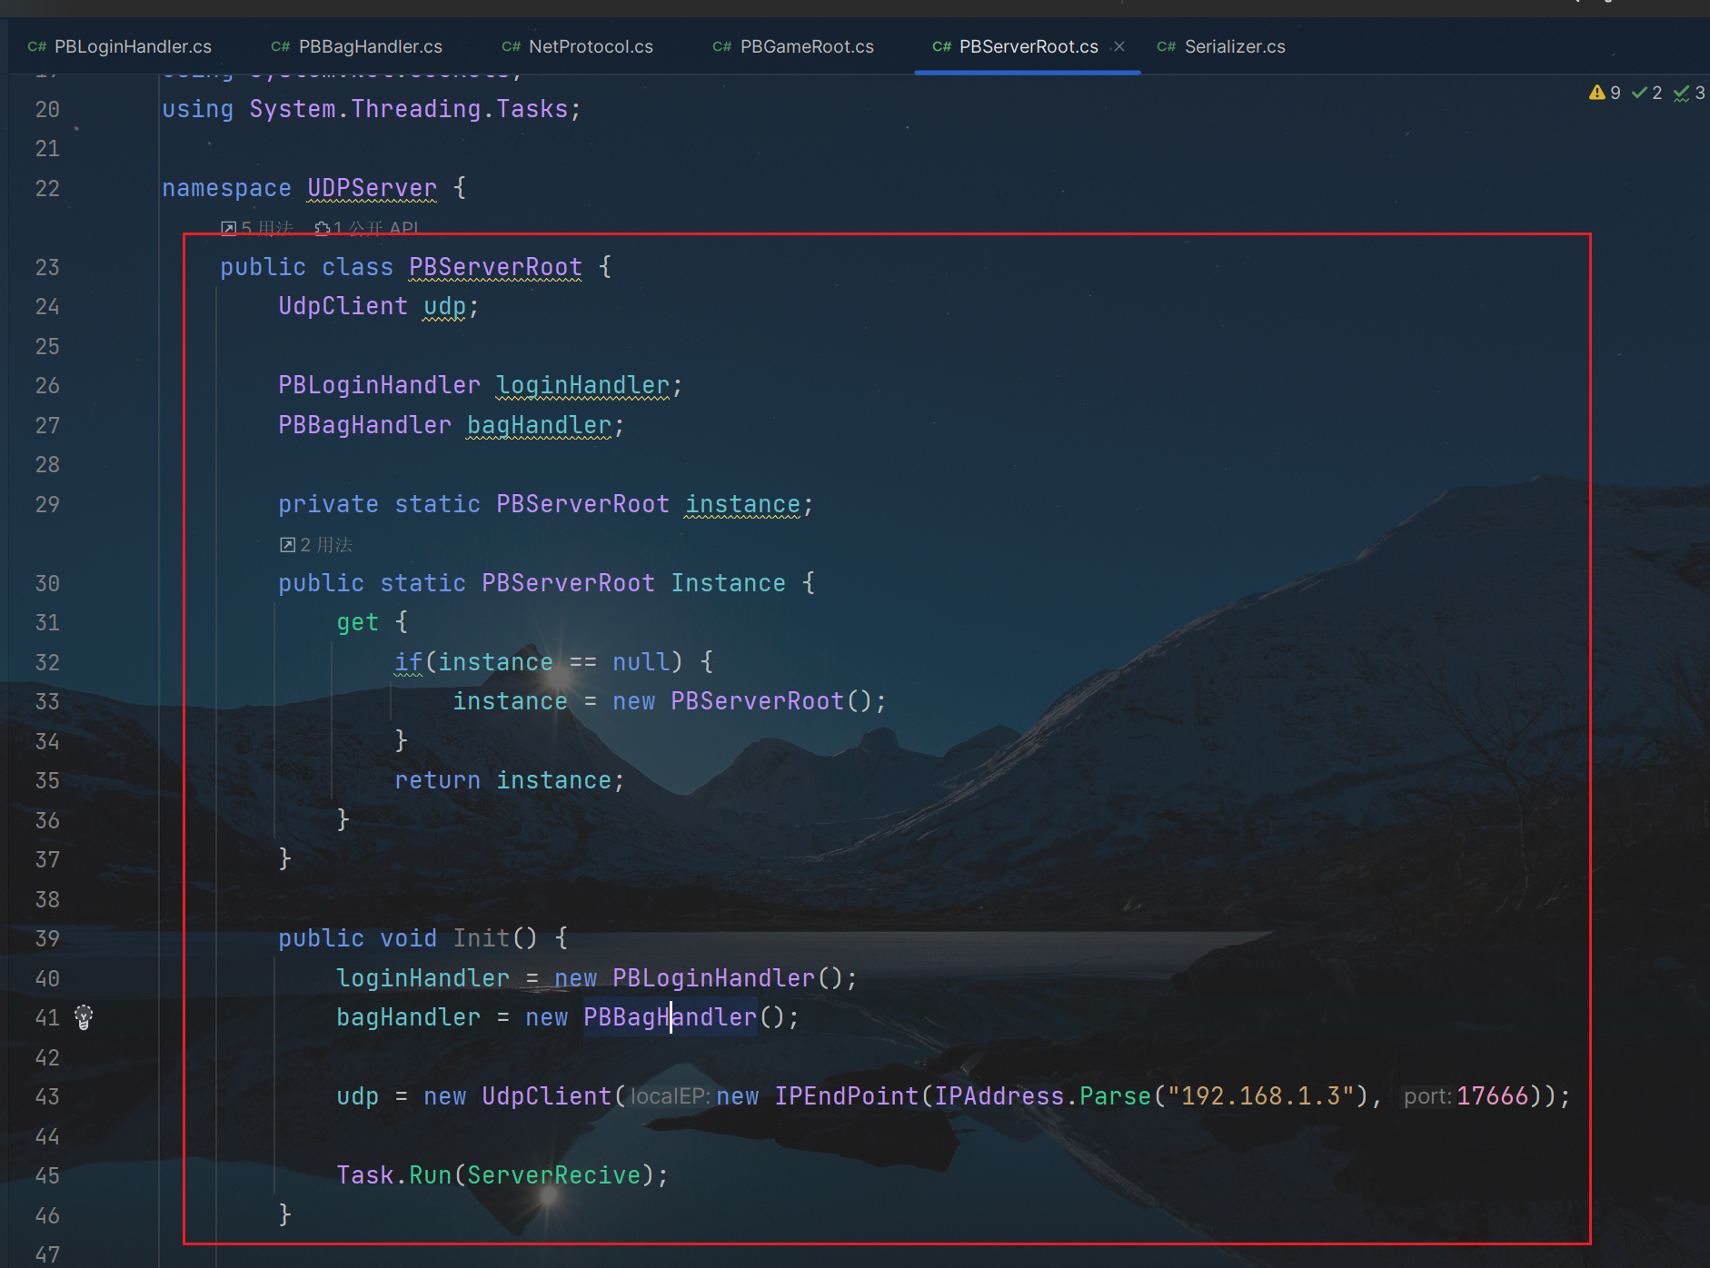Click the C# icon on PBGameRoot.cs tab

click(x=722, y=46)
